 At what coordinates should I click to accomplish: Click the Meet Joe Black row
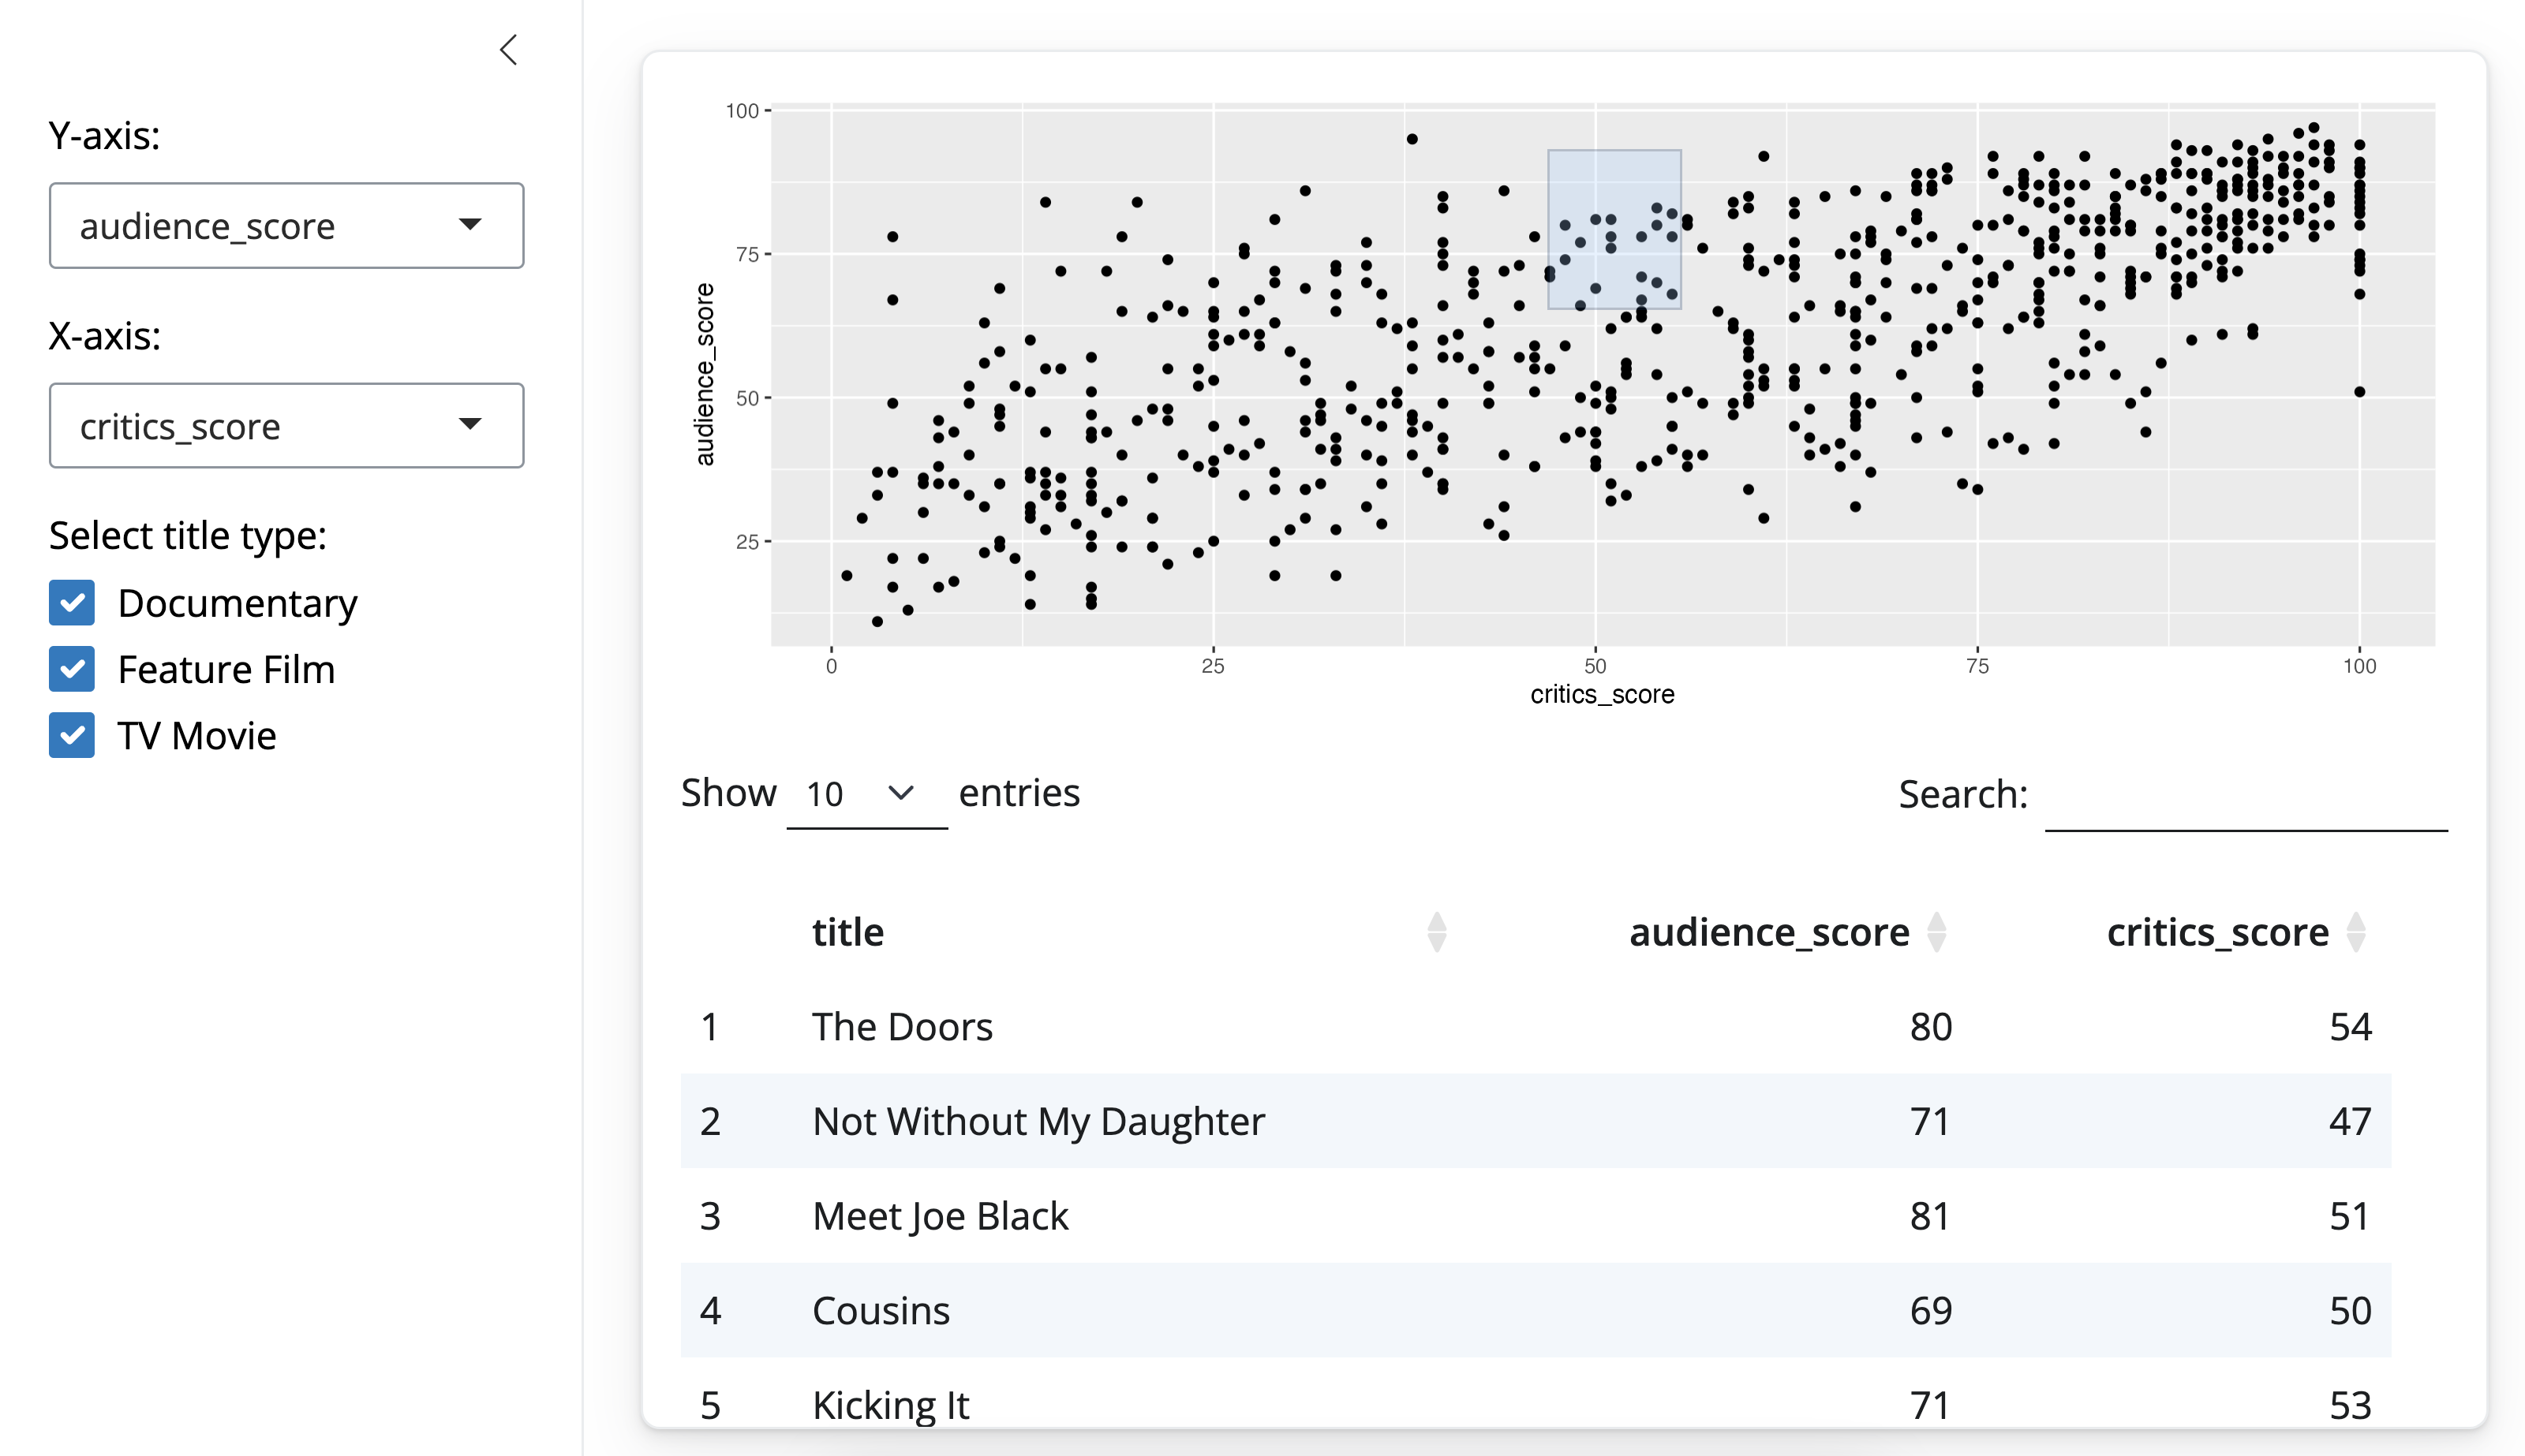click(x=939, y=1216)
